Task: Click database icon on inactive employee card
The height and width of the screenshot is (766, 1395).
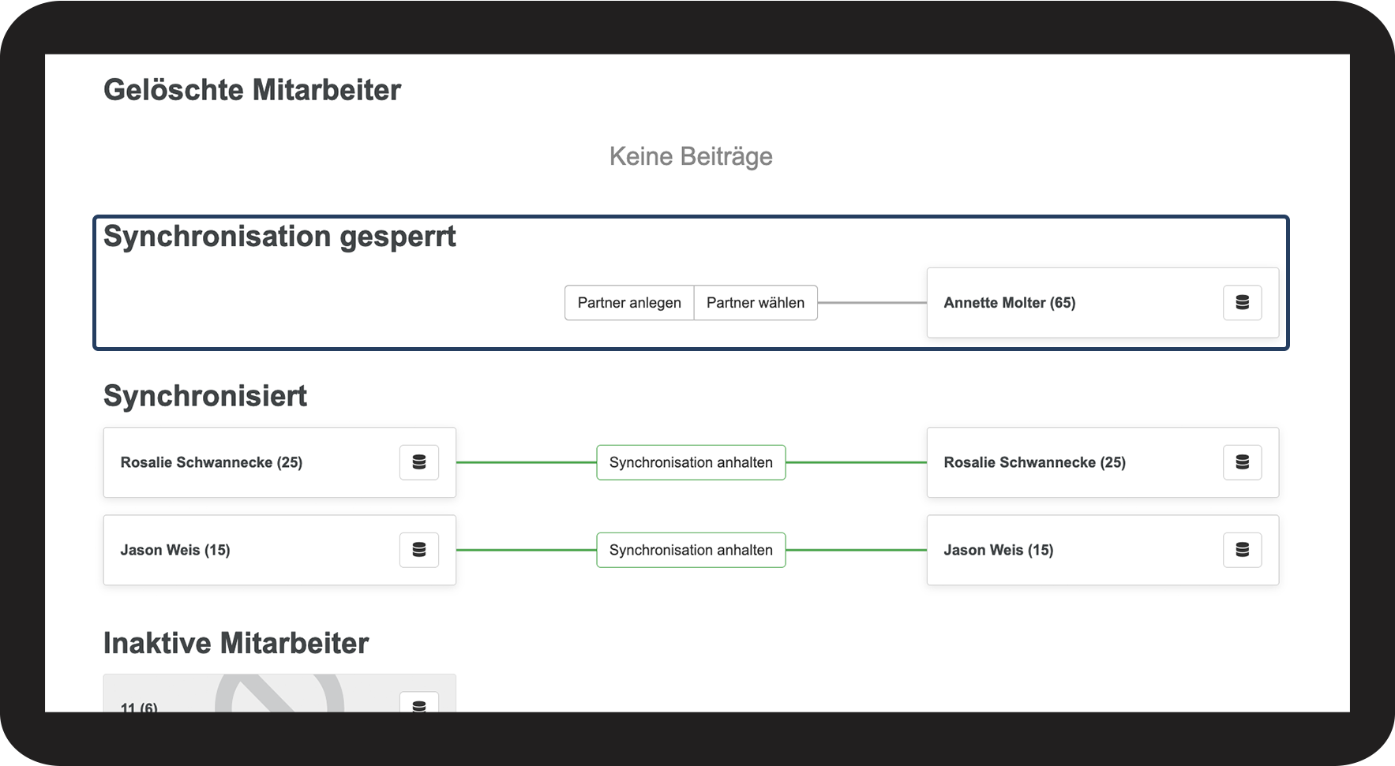Action: 419,704
